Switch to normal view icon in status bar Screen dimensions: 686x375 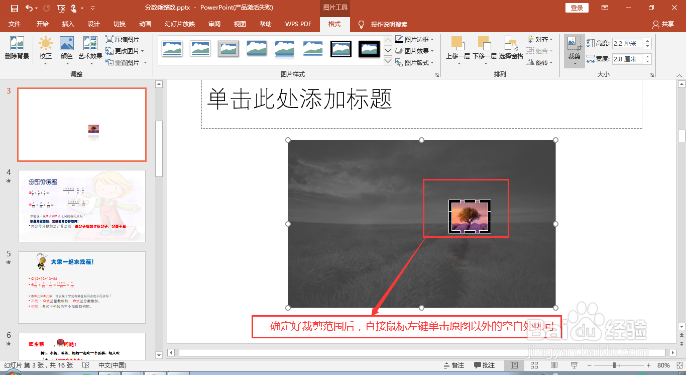[x=514, y=365]
